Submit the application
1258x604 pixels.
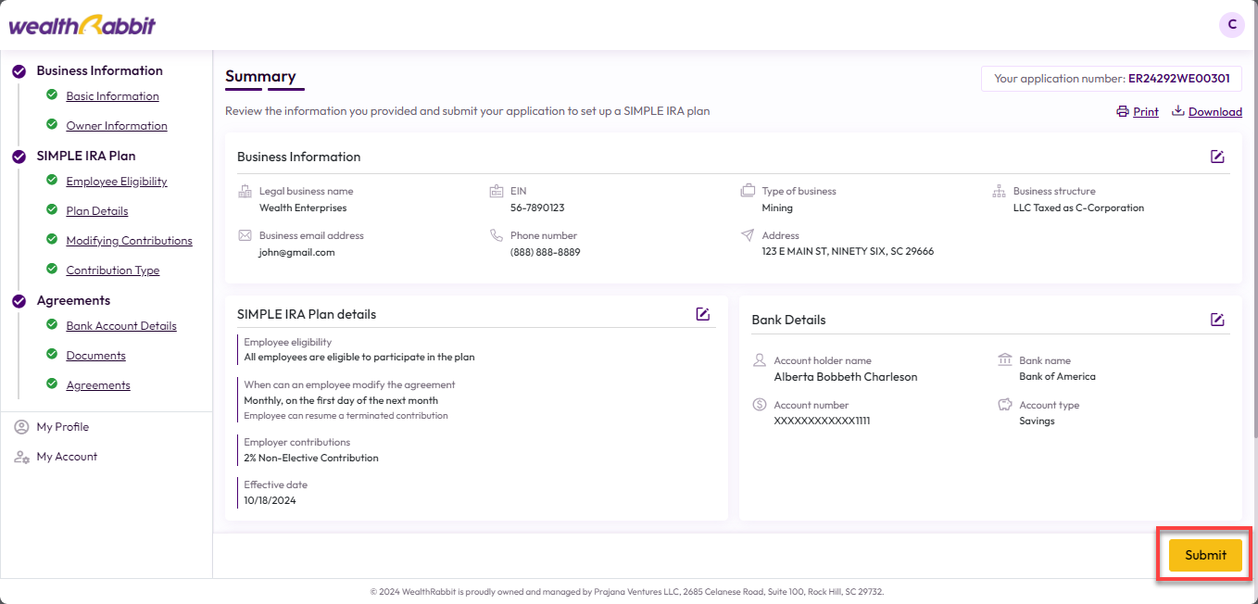point(1205,555)
